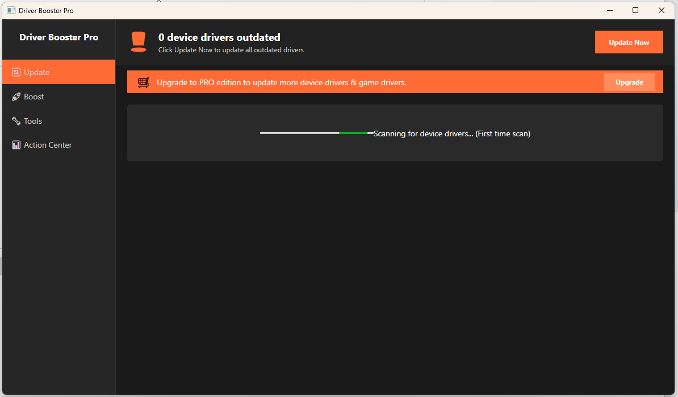678x397 pixels.
Task: Click the Action Center chart icon
Action: 16,145
